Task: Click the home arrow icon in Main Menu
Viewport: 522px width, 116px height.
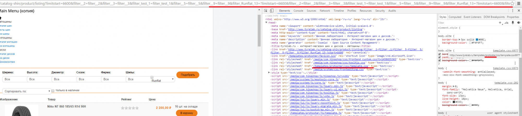Action: click(x=1, y=18)
